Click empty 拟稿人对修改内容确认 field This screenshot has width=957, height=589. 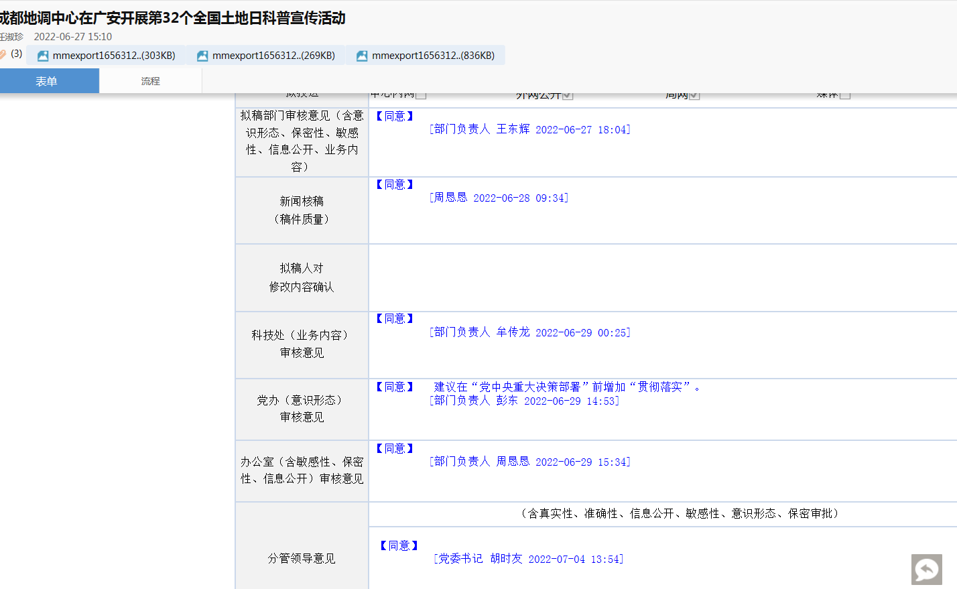click(662, 277)
